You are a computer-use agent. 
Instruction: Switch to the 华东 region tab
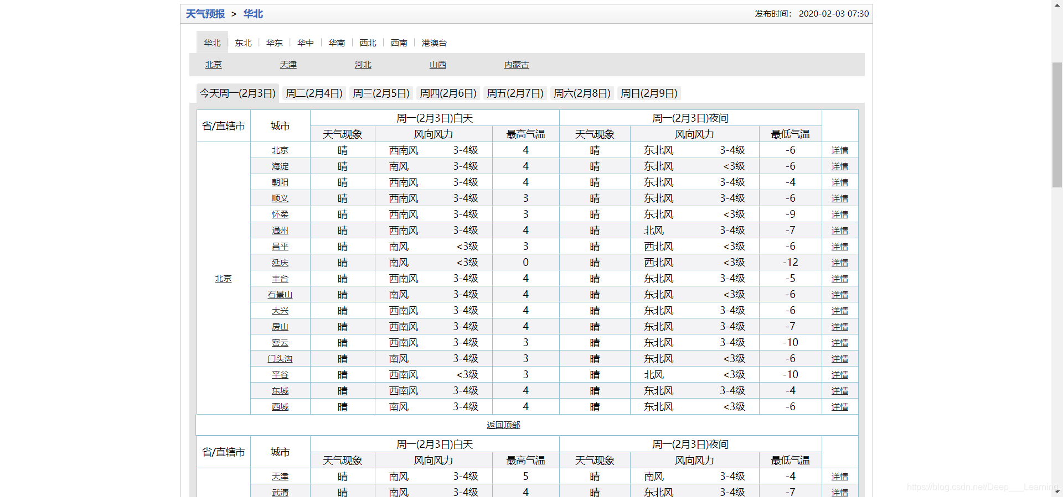[275, 43]
